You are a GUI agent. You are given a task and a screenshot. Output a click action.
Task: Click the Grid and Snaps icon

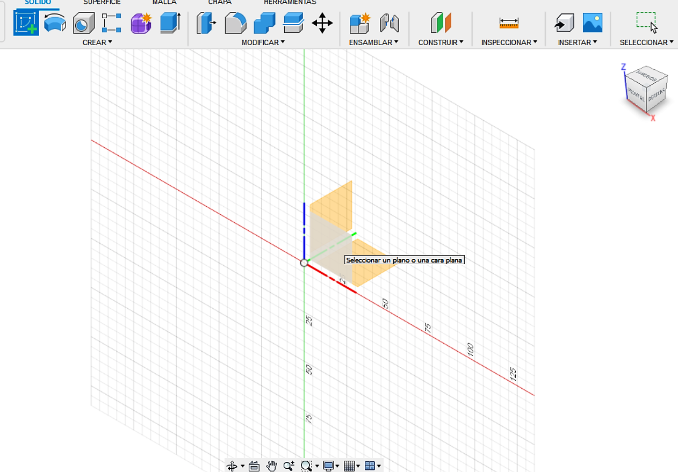(349, 466)
